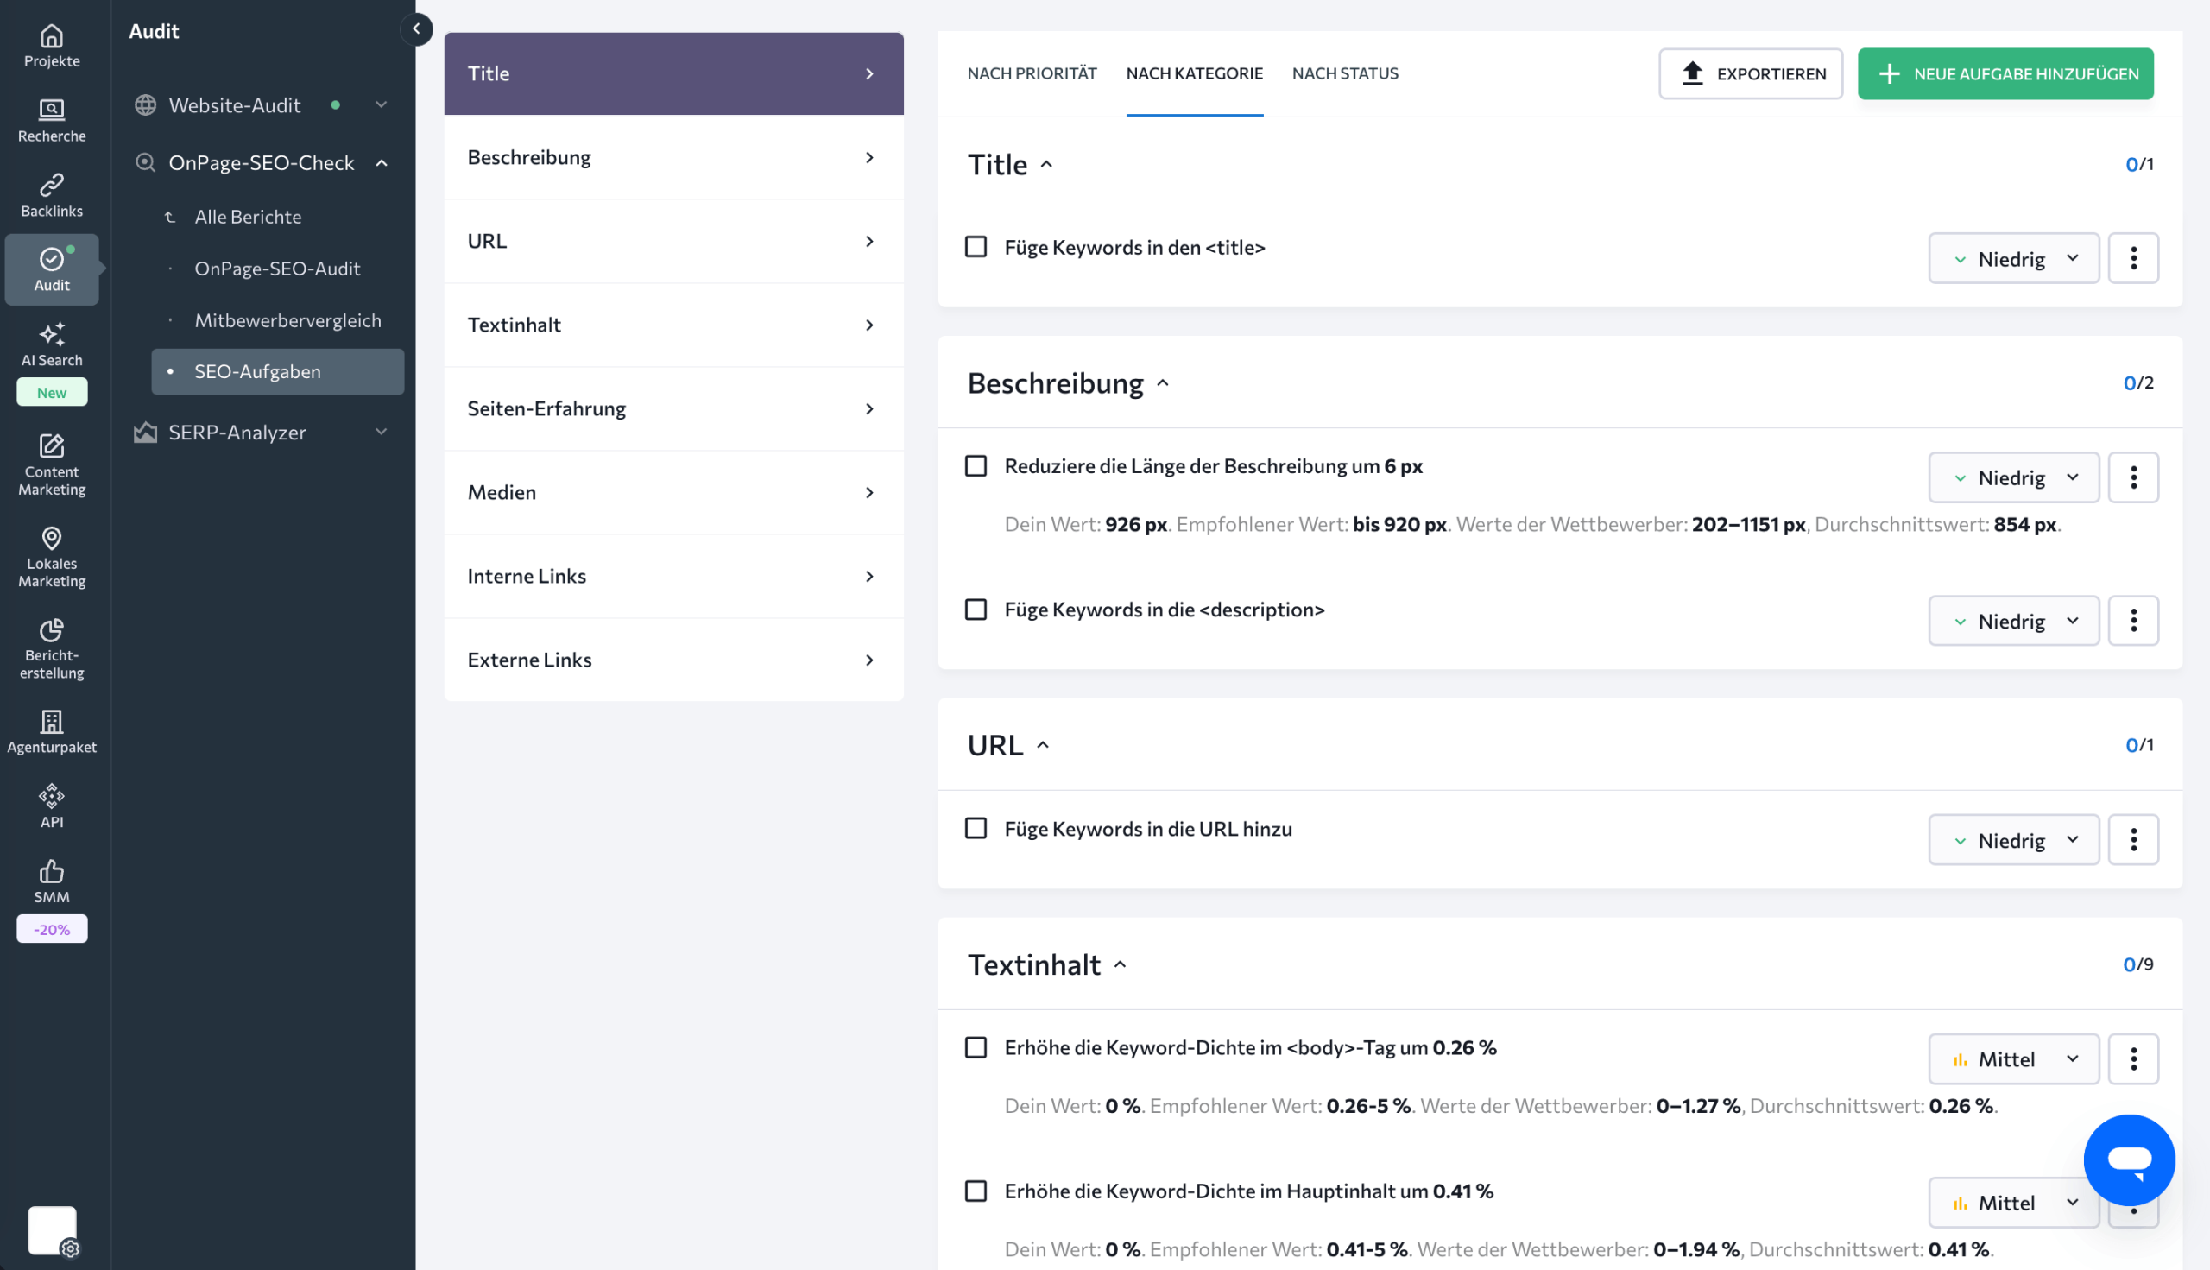Select the Nach Kategorie tab
Viewport: 2210px width, 1270px height.
pos(1194,73)
